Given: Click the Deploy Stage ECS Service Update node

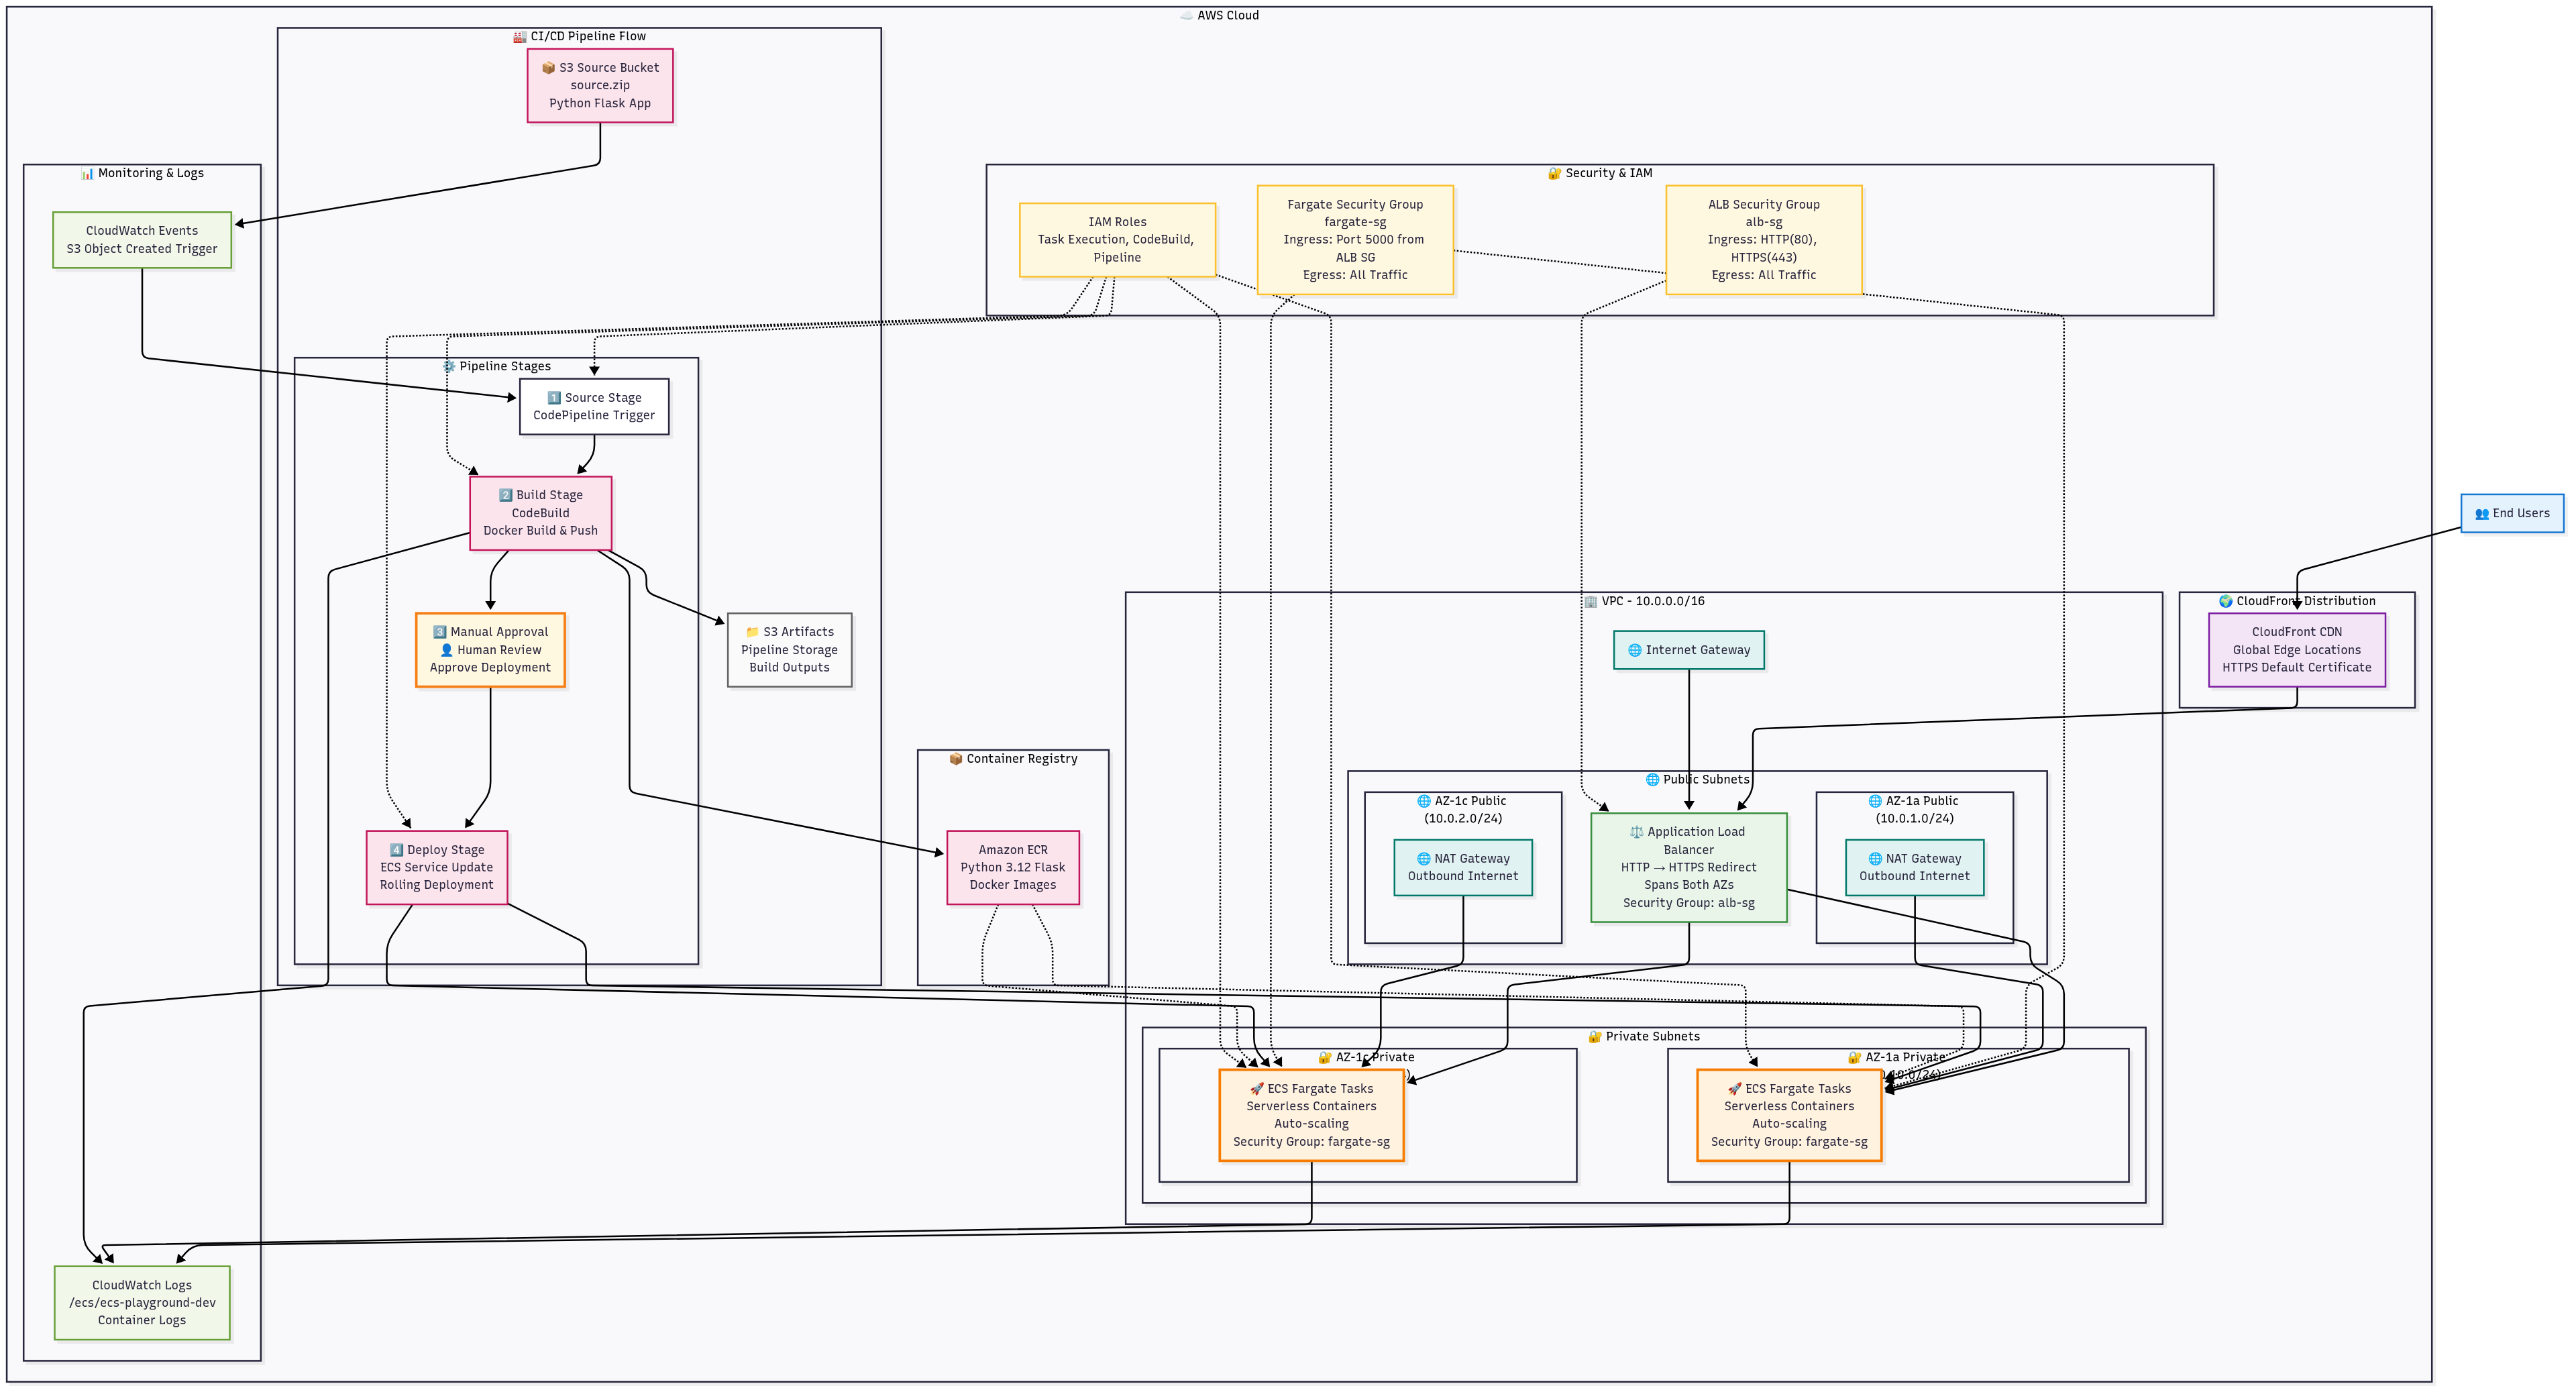Looking at the screenshot, I should pyautogui.click(x=437, y=868).
